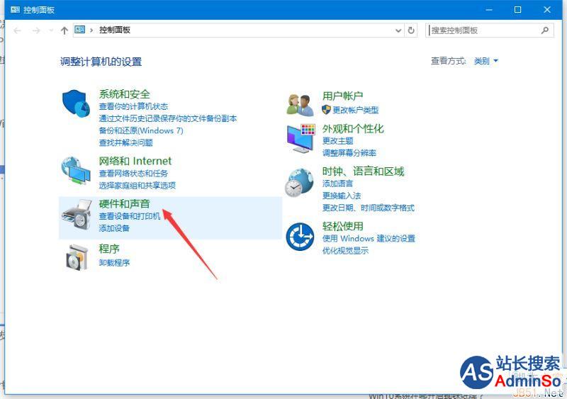Click 更改帐户类型 link
This screenshot has height=399, width=567.
tap(356, 110)
